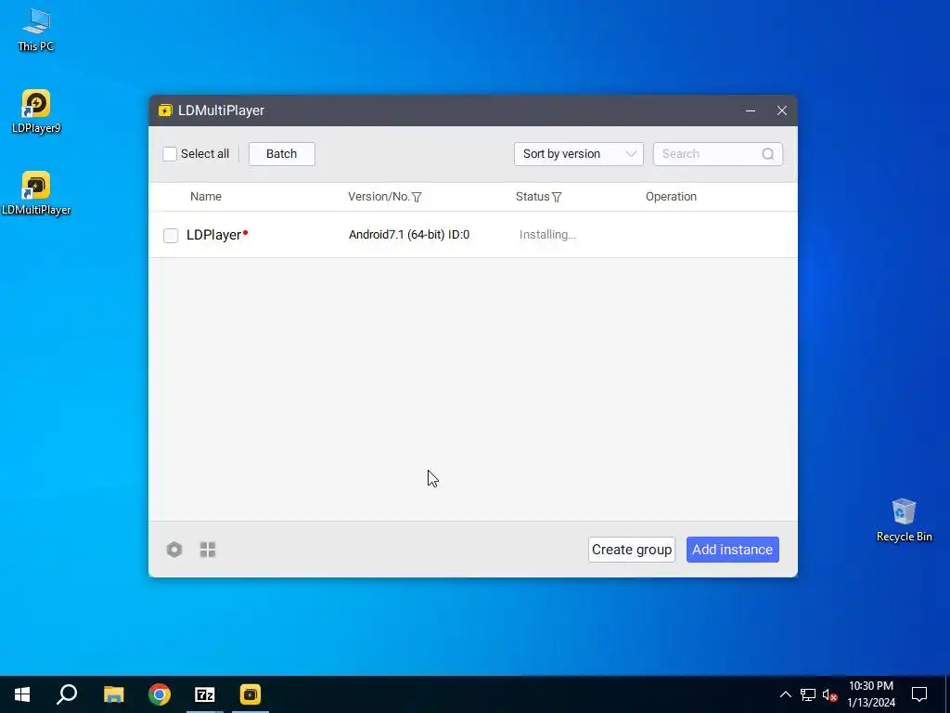Select the LDMultiPlayer desktop shortcut
The height and width of the screenshot is (713, 950).
[36, 193]
